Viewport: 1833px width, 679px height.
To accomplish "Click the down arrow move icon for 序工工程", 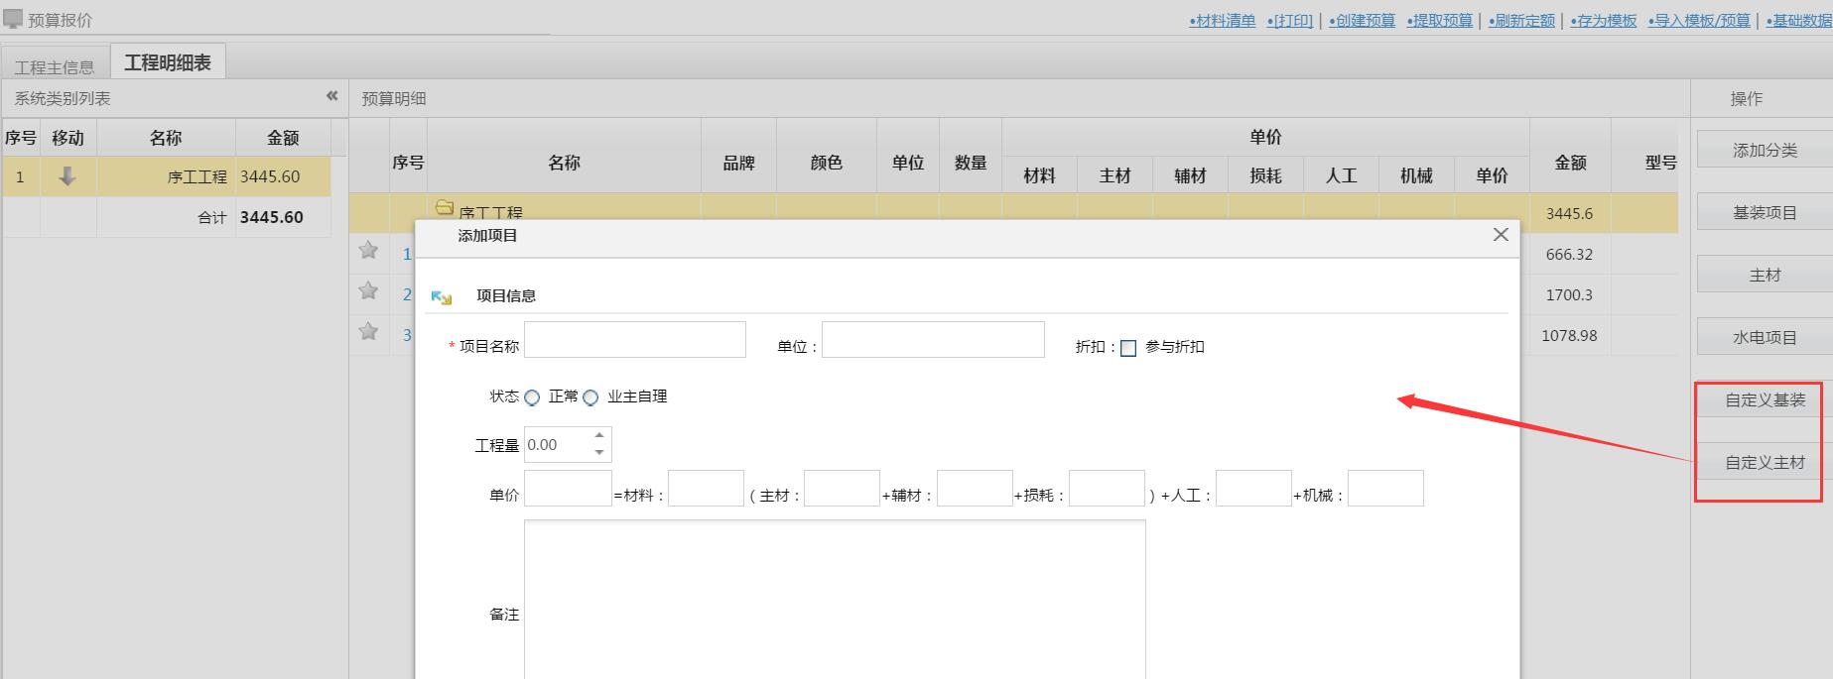I will (67, 176).
